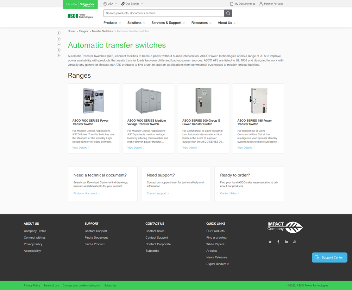View Details for 7000 Medium Voltage Transfer Switch
This screenshot has width=352, height=290.
tap(136, 148)
